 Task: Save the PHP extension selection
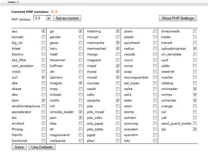tap(19, 147)
